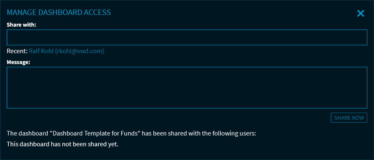Place cursor in the large message box
This screenshot has height=160, width=374.
tap(187, 88)
